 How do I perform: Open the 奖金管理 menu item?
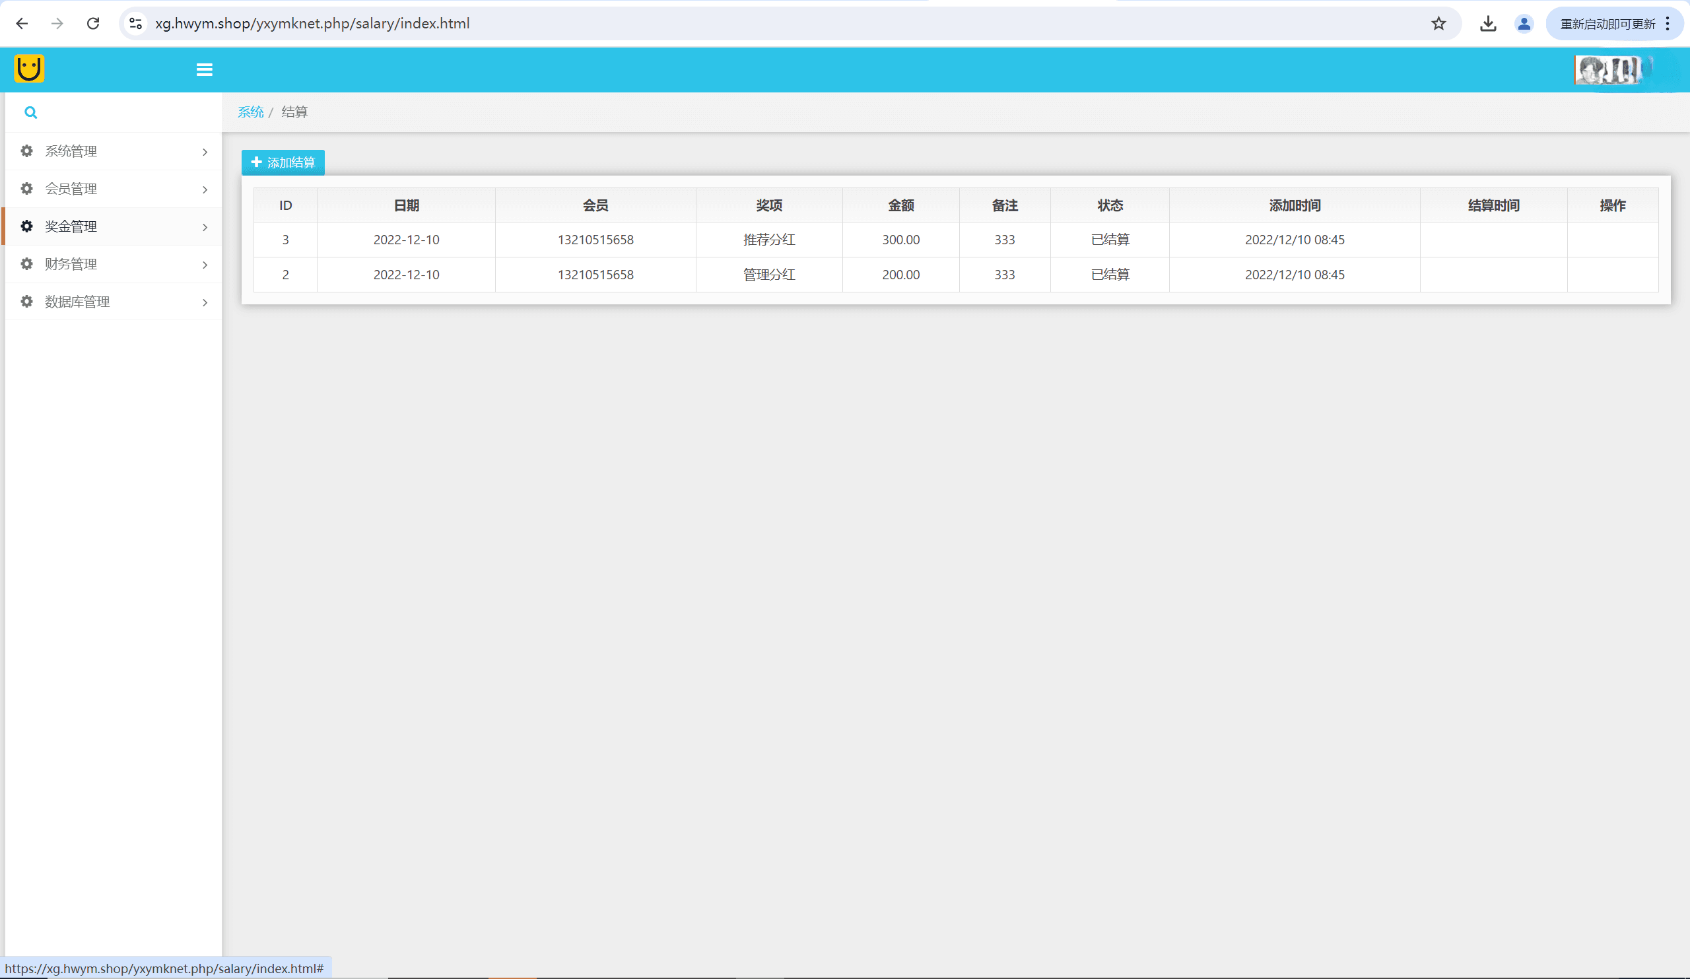click(x=71, y=226)
